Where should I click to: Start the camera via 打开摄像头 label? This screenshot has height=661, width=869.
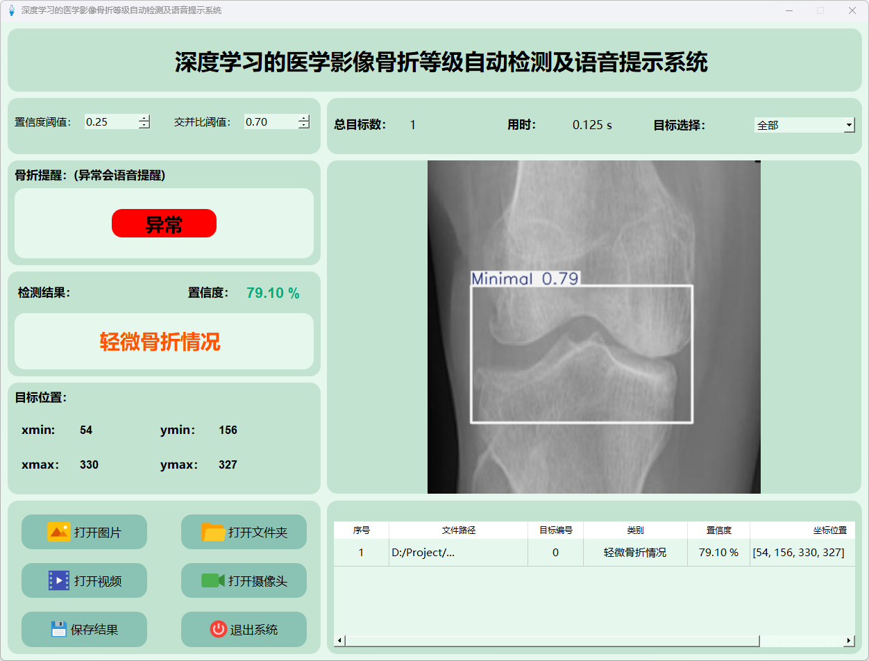coord(258,581)
